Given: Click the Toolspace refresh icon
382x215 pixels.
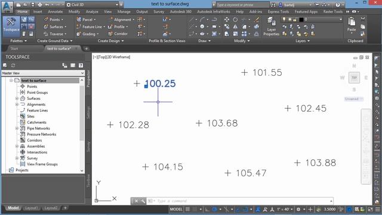Looking at the screenshot, I should coord(13,65).
